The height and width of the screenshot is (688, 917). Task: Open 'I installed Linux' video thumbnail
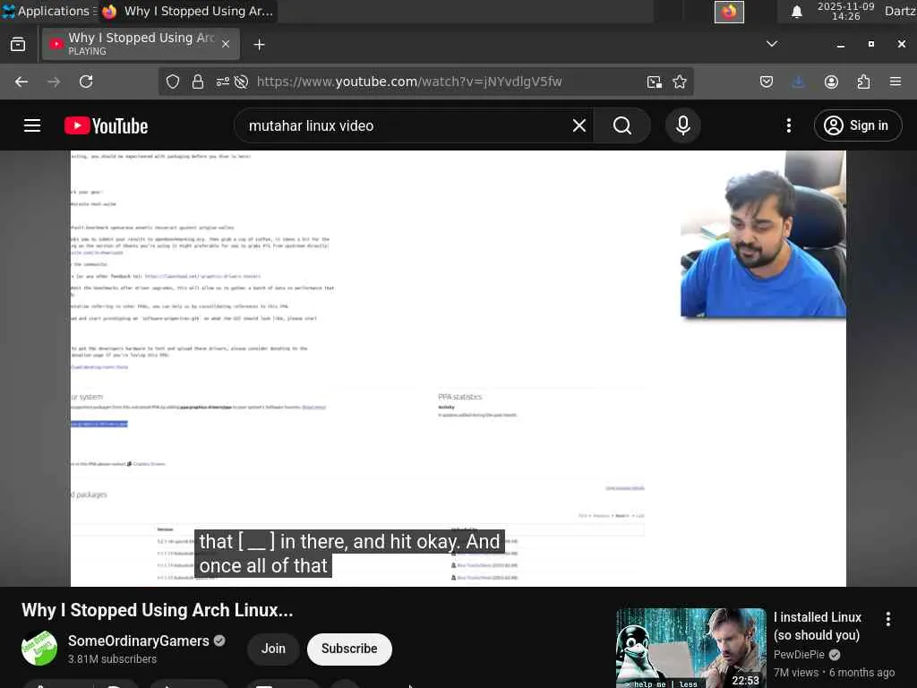[690, 648]
